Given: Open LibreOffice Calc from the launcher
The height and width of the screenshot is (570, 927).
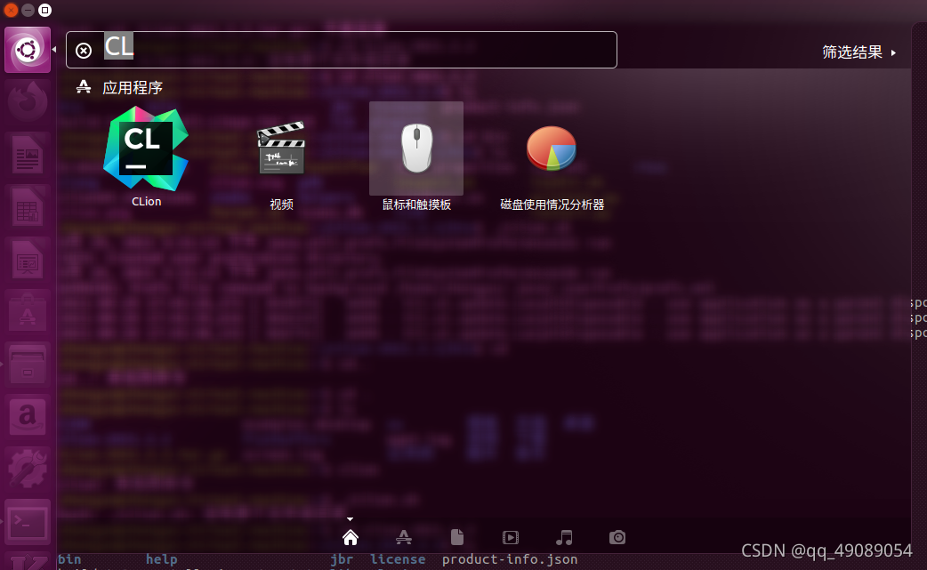Looking at the screenshot, I should pyautogui.click(x=28, y=206).
